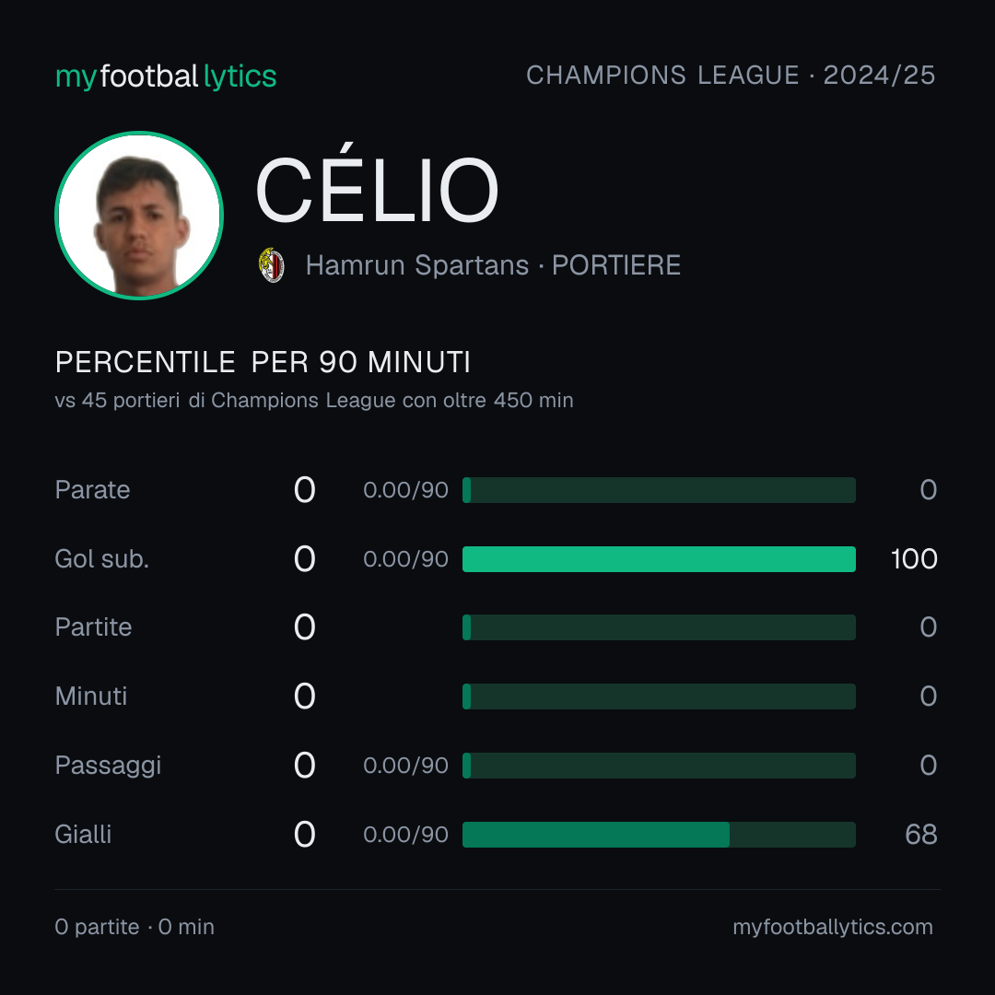The image size is (995, 995).
Task: Click the Gol sub. full green bar
Action: point(659,559)
